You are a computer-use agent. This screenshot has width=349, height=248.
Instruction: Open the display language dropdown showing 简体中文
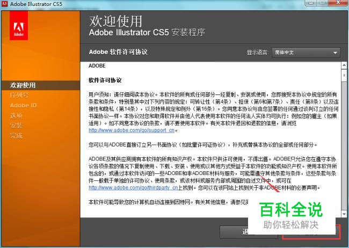tap(306, 53)
